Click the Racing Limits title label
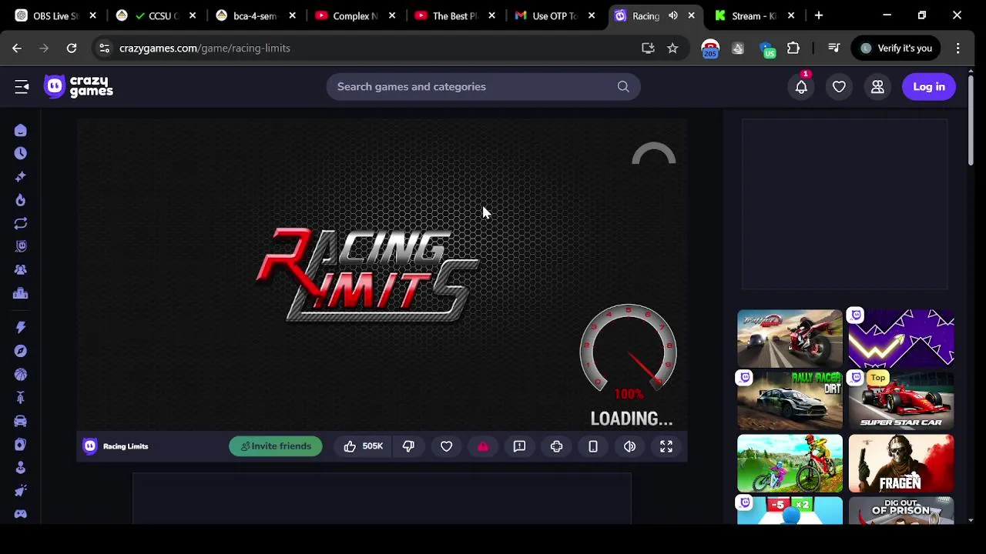The image size is (986, 554). [126, 446]
